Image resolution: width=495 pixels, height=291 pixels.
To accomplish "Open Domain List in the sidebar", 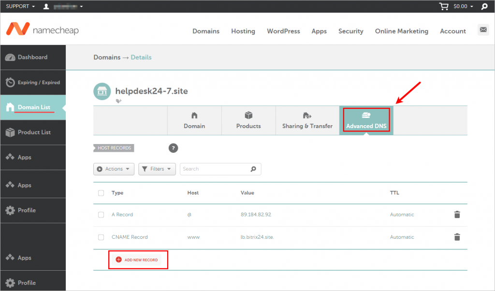I will point(34,107).
